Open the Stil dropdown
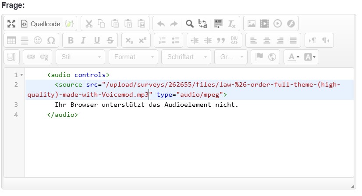Screen dimensions: 362x196 (82, 57)
